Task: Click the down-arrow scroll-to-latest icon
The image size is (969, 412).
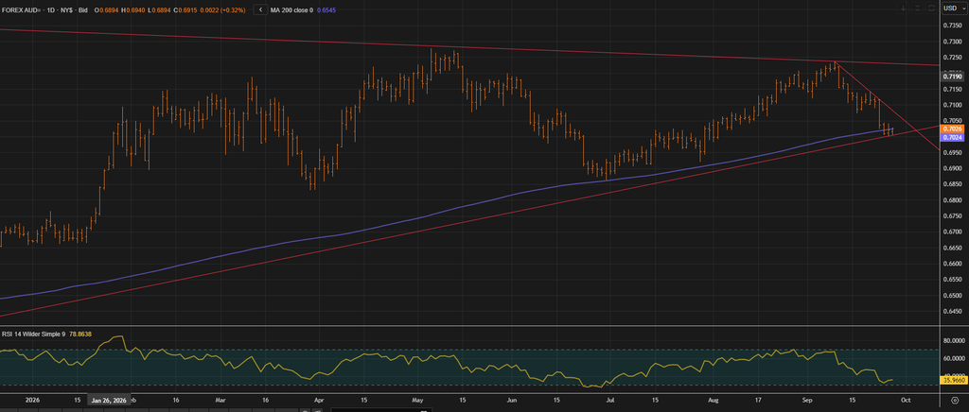Action: (x=904, y=8)
